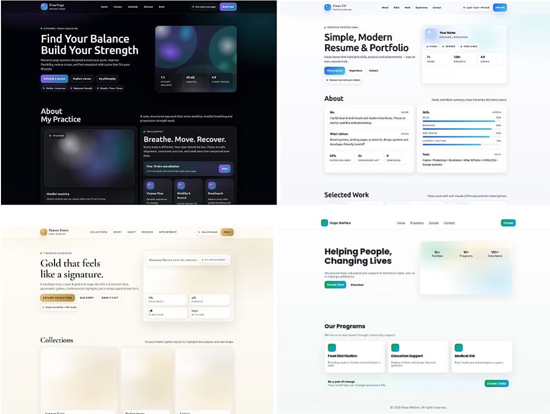Click the Hope Welfare green logo icon
This screenshot has height=414, width=550.
(324, 223)
